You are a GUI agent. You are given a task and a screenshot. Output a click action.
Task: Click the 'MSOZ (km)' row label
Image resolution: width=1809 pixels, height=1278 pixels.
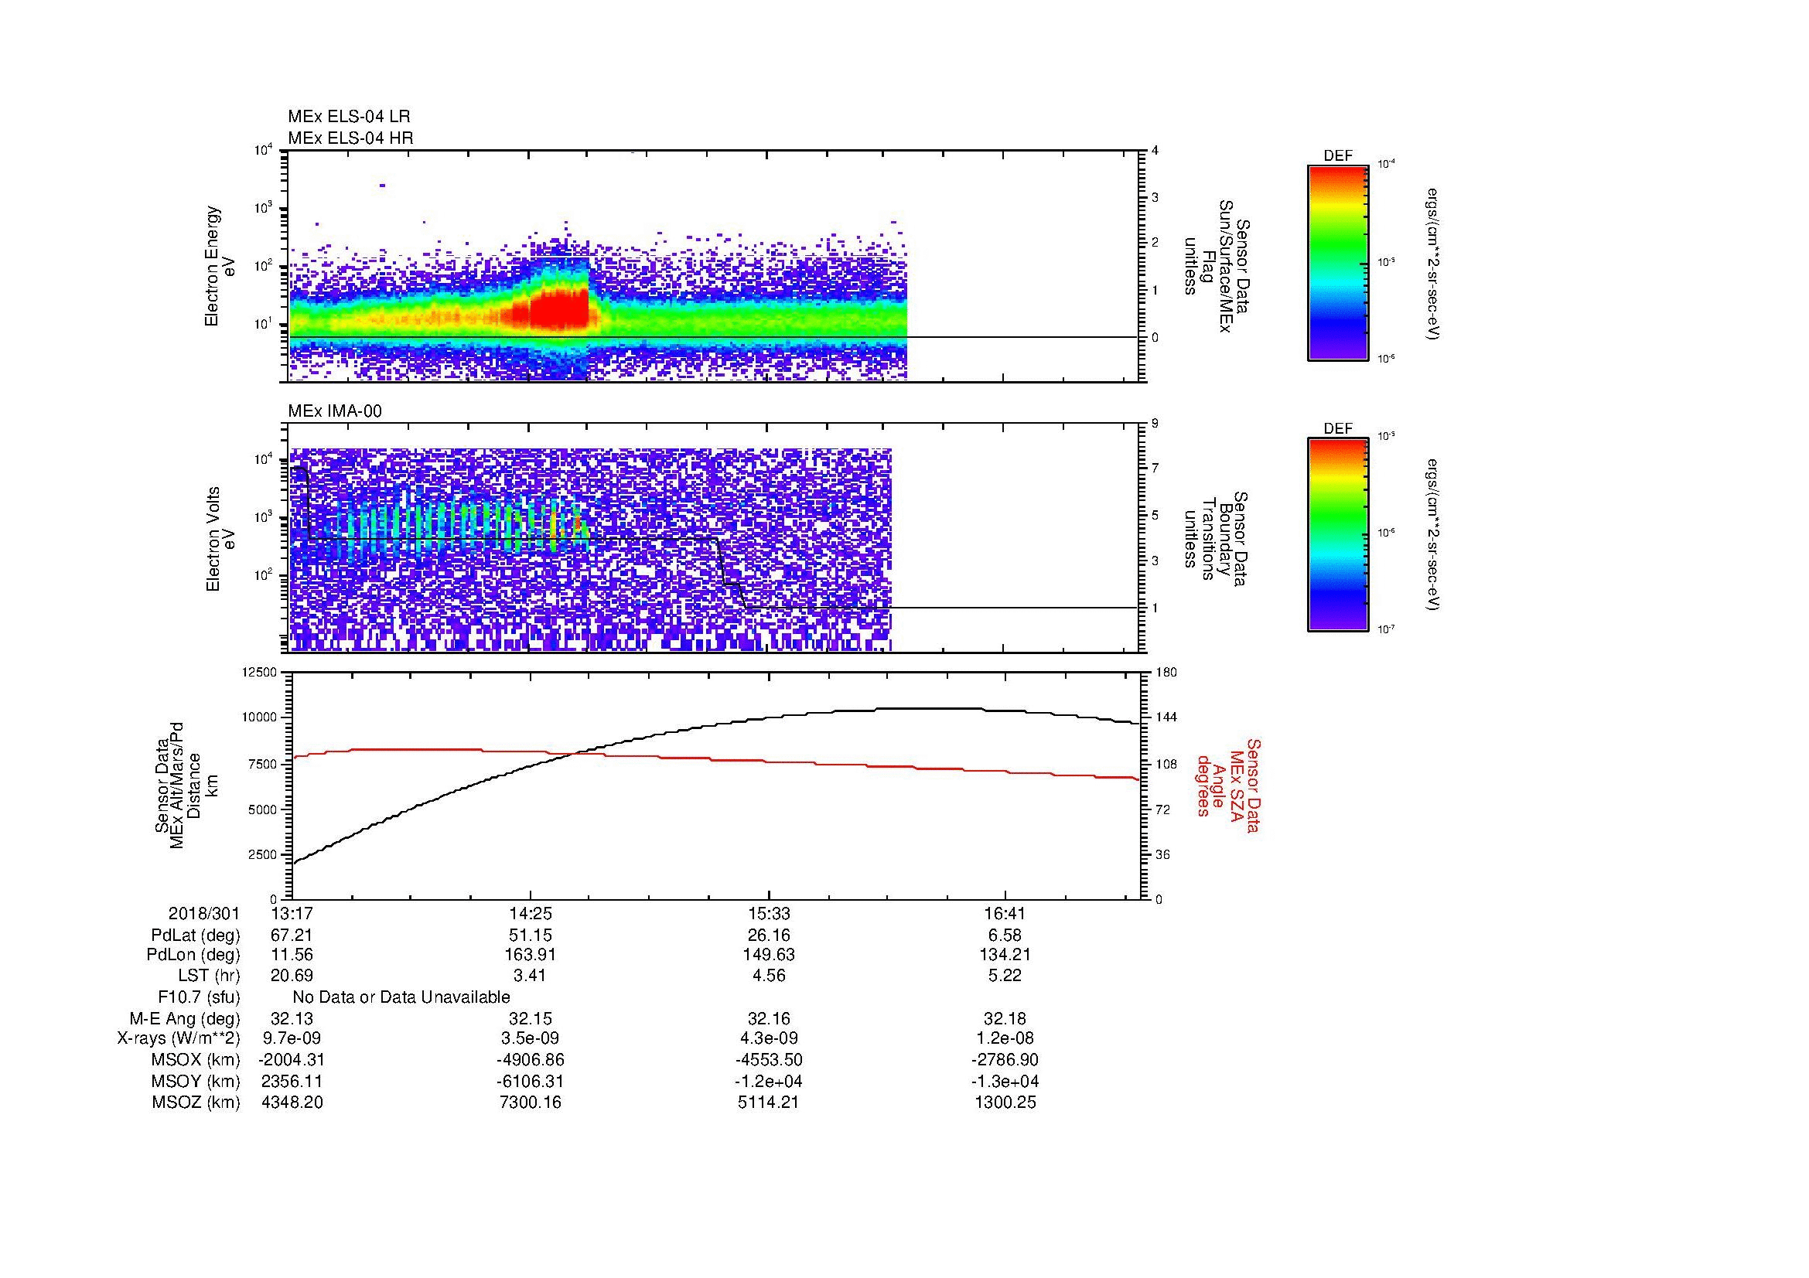(196, 1102)
